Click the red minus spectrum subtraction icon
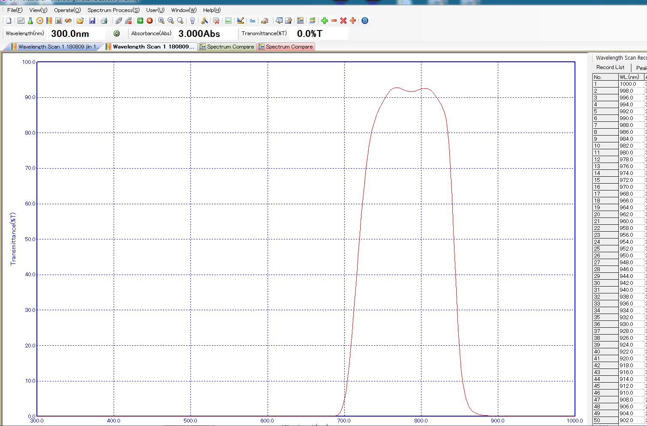Image resolution: width=647 pixels, height=426 pixels. [x=334, y=21]
